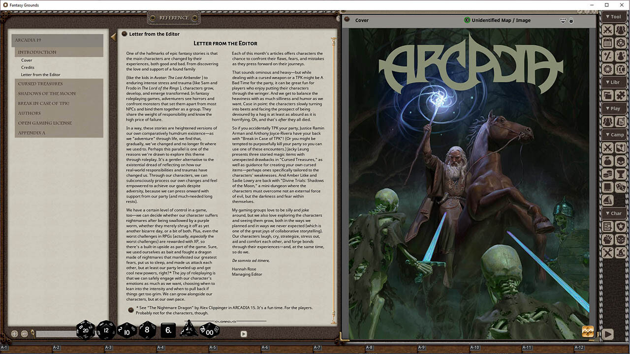The image size is (630, 354).
Task: Select the d100 percentile die
Action: coord(210,330)
